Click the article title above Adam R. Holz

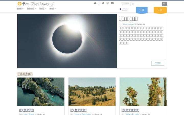(x=130, y=110)
